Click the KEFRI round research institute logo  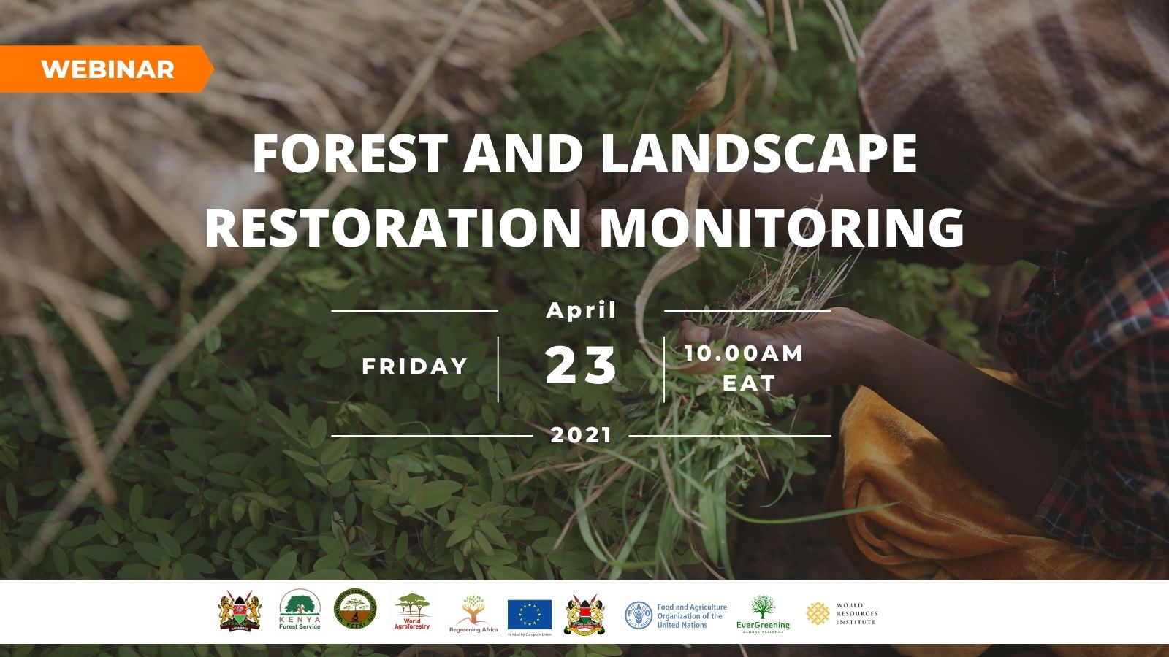(x=355, y=609)
